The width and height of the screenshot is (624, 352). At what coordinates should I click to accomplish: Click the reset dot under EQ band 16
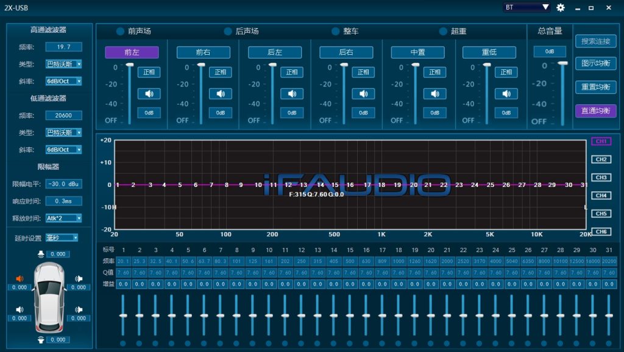pyautogui.click(x=366, y=343)
